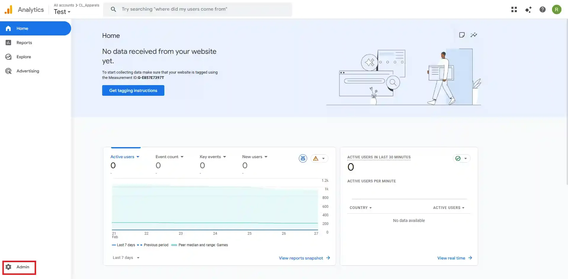The height and width of the screenshot is (279, 568).
Task: Click the Last 7 days legend entry
Action: tap(123, 245)
